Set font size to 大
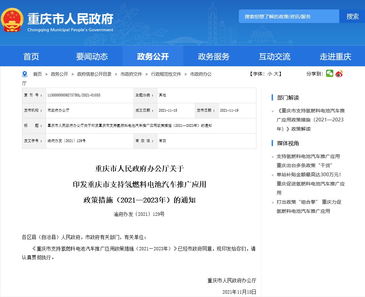The image size is (365, 297). (x=276, y=74)
